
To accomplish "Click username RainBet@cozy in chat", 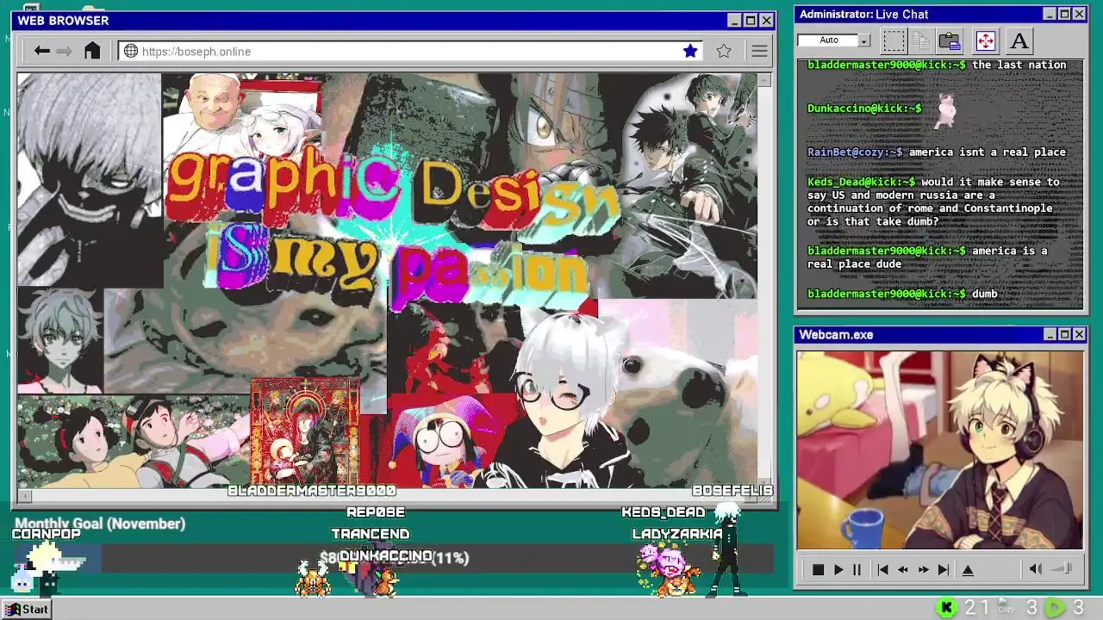I will [855, 152].
